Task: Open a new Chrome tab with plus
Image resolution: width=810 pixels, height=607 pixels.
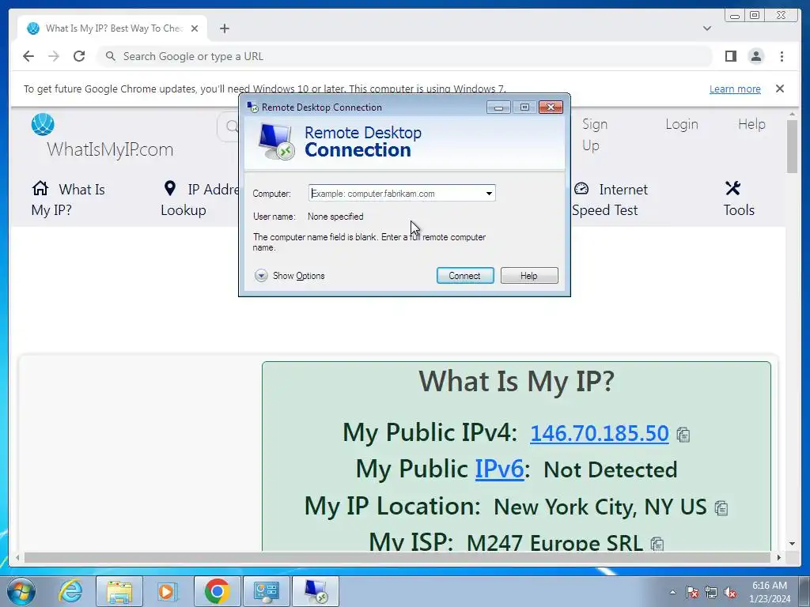Action: 224,28
